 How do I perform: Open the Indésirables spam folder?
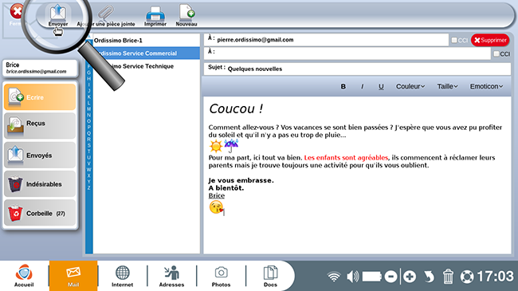click(40, 184)
